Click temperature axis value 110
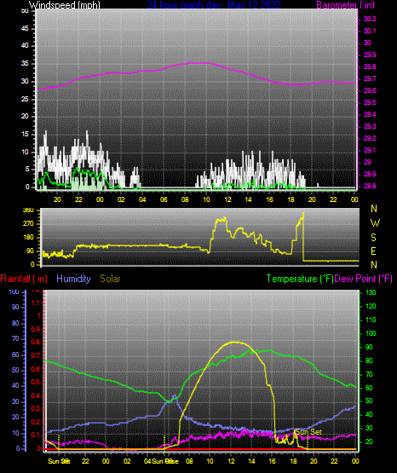 pyautogui.click(x=371, y=320)
